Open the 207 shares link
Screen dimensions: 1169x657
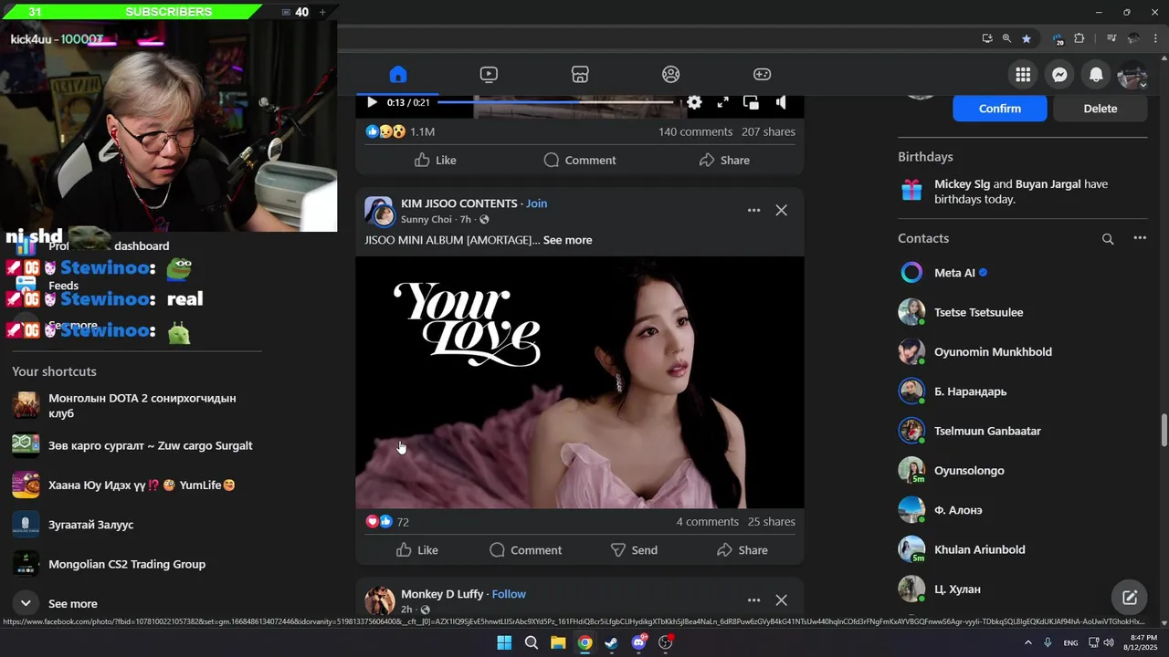(x=768, y=131)
